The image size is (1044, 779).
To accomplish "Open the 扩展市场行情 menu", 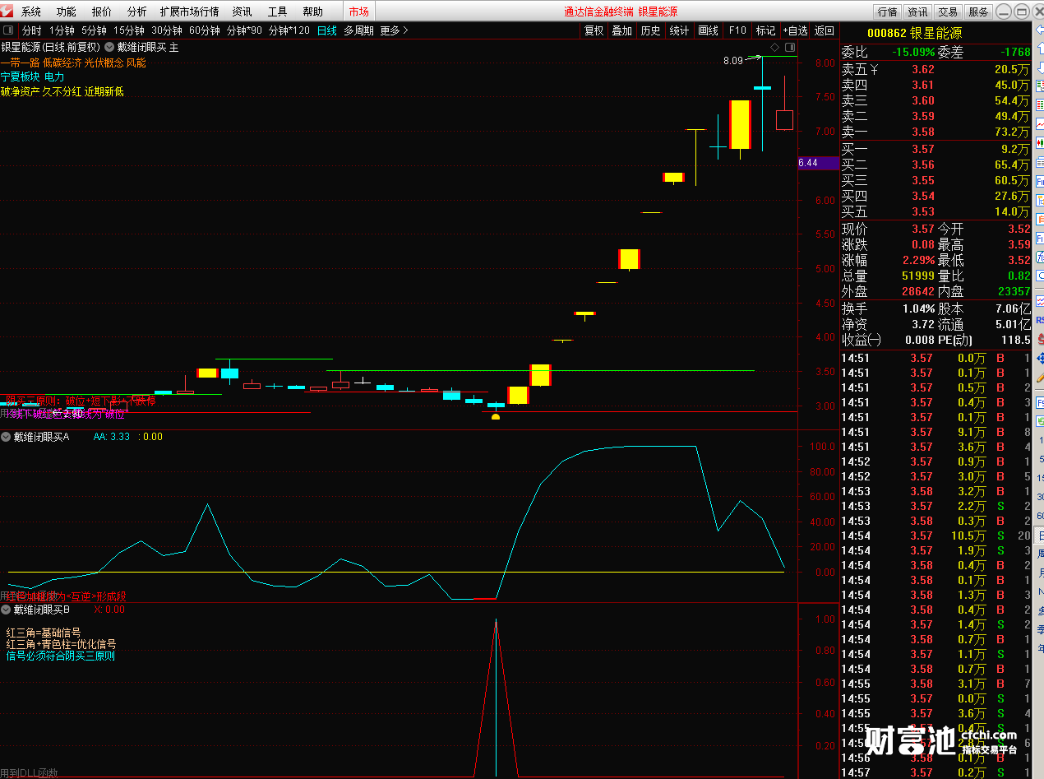I will (x=190, y=12).
